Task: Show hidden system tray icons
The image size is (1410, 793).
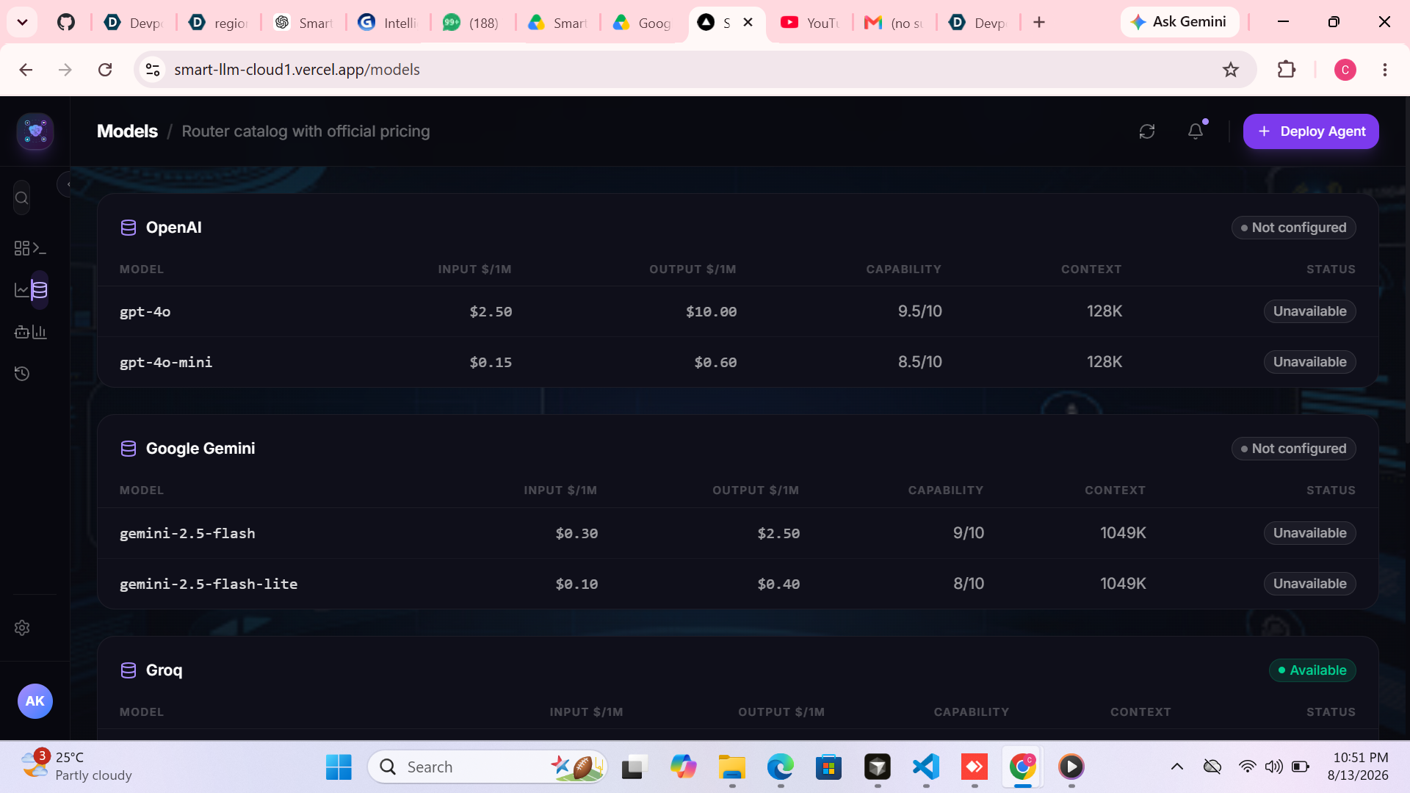Action: [x=1177, y=767]
